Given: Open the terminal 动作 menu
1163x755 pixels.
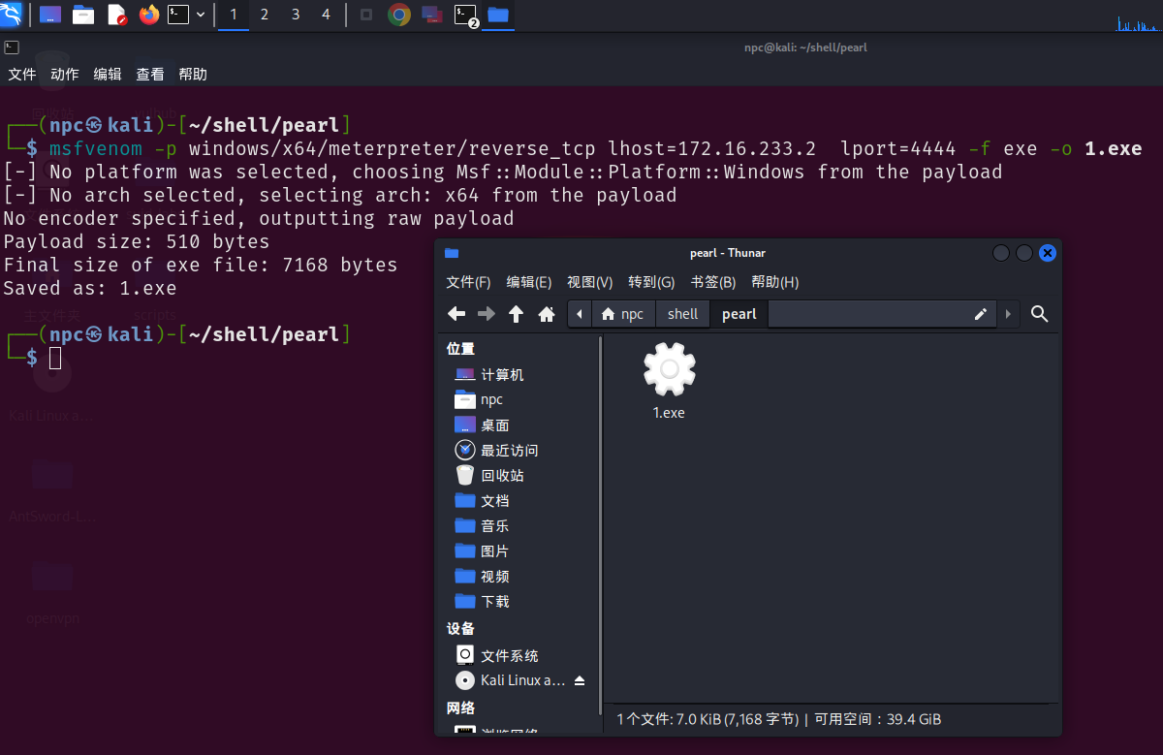Looking at the screenshot, I should (x=65, y=75).
